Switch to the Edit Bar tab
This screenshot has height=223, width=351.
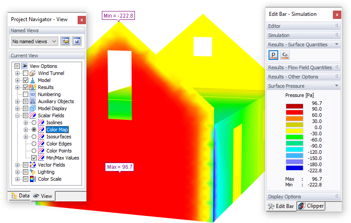click(x=281, y=206)
